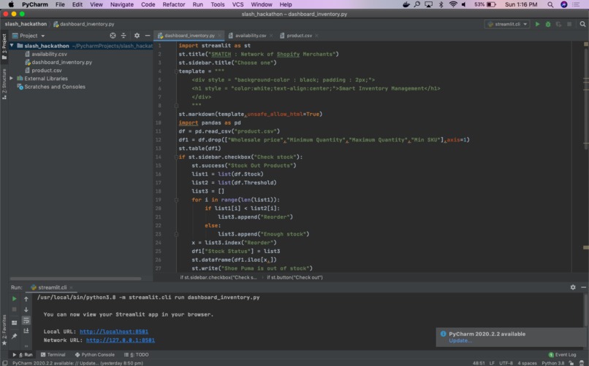Stop the running process in Run panel
The height and width of the screenshot is (366, 589).
pos(15,309)
